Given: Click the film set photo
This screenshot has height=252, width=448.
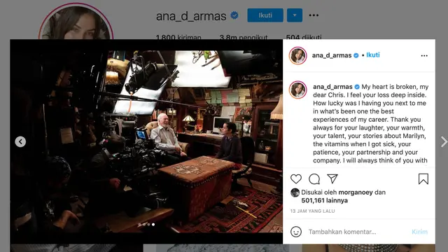Looking at the screenshot, I should [x=146, y=141].
